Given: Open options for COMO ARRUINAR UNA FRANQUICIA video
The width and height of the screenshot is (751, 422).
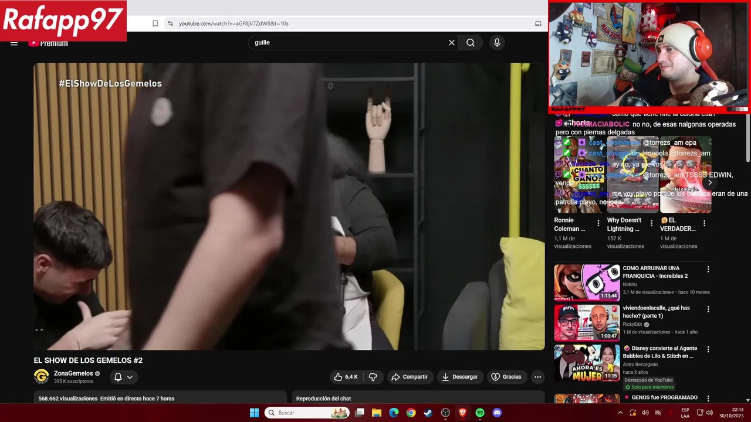Looking at the screenshot, I should 708,269.
